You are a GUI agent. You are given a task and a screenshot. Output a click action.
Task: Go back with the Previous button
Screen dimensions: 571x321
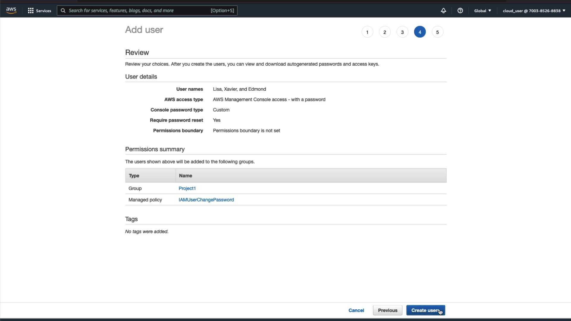(x=388, y=310)
